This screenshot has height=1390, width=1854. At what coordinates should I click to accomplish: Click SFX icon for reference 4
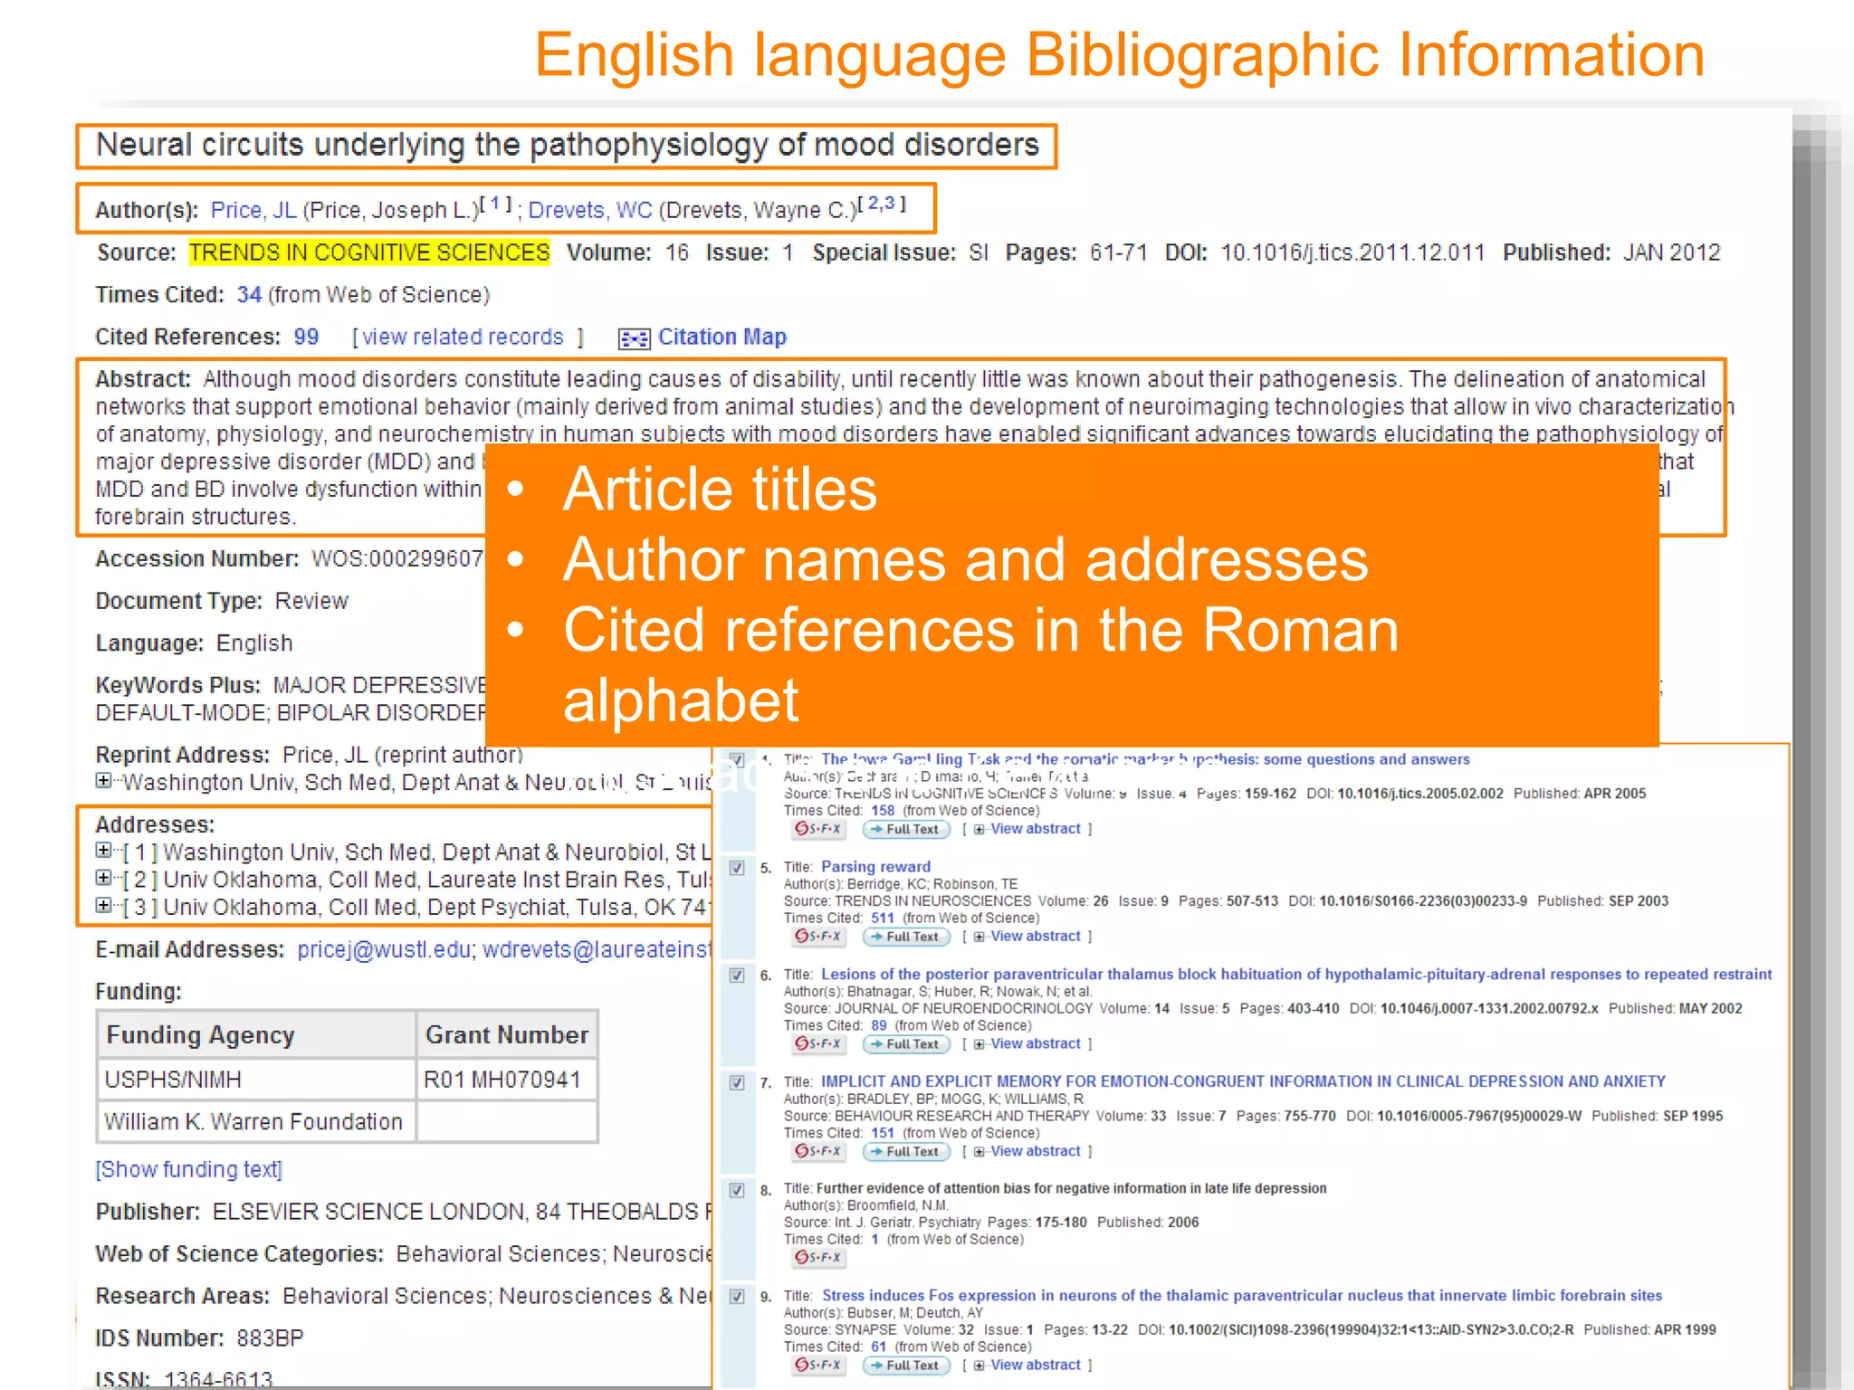tap(818, 829)
